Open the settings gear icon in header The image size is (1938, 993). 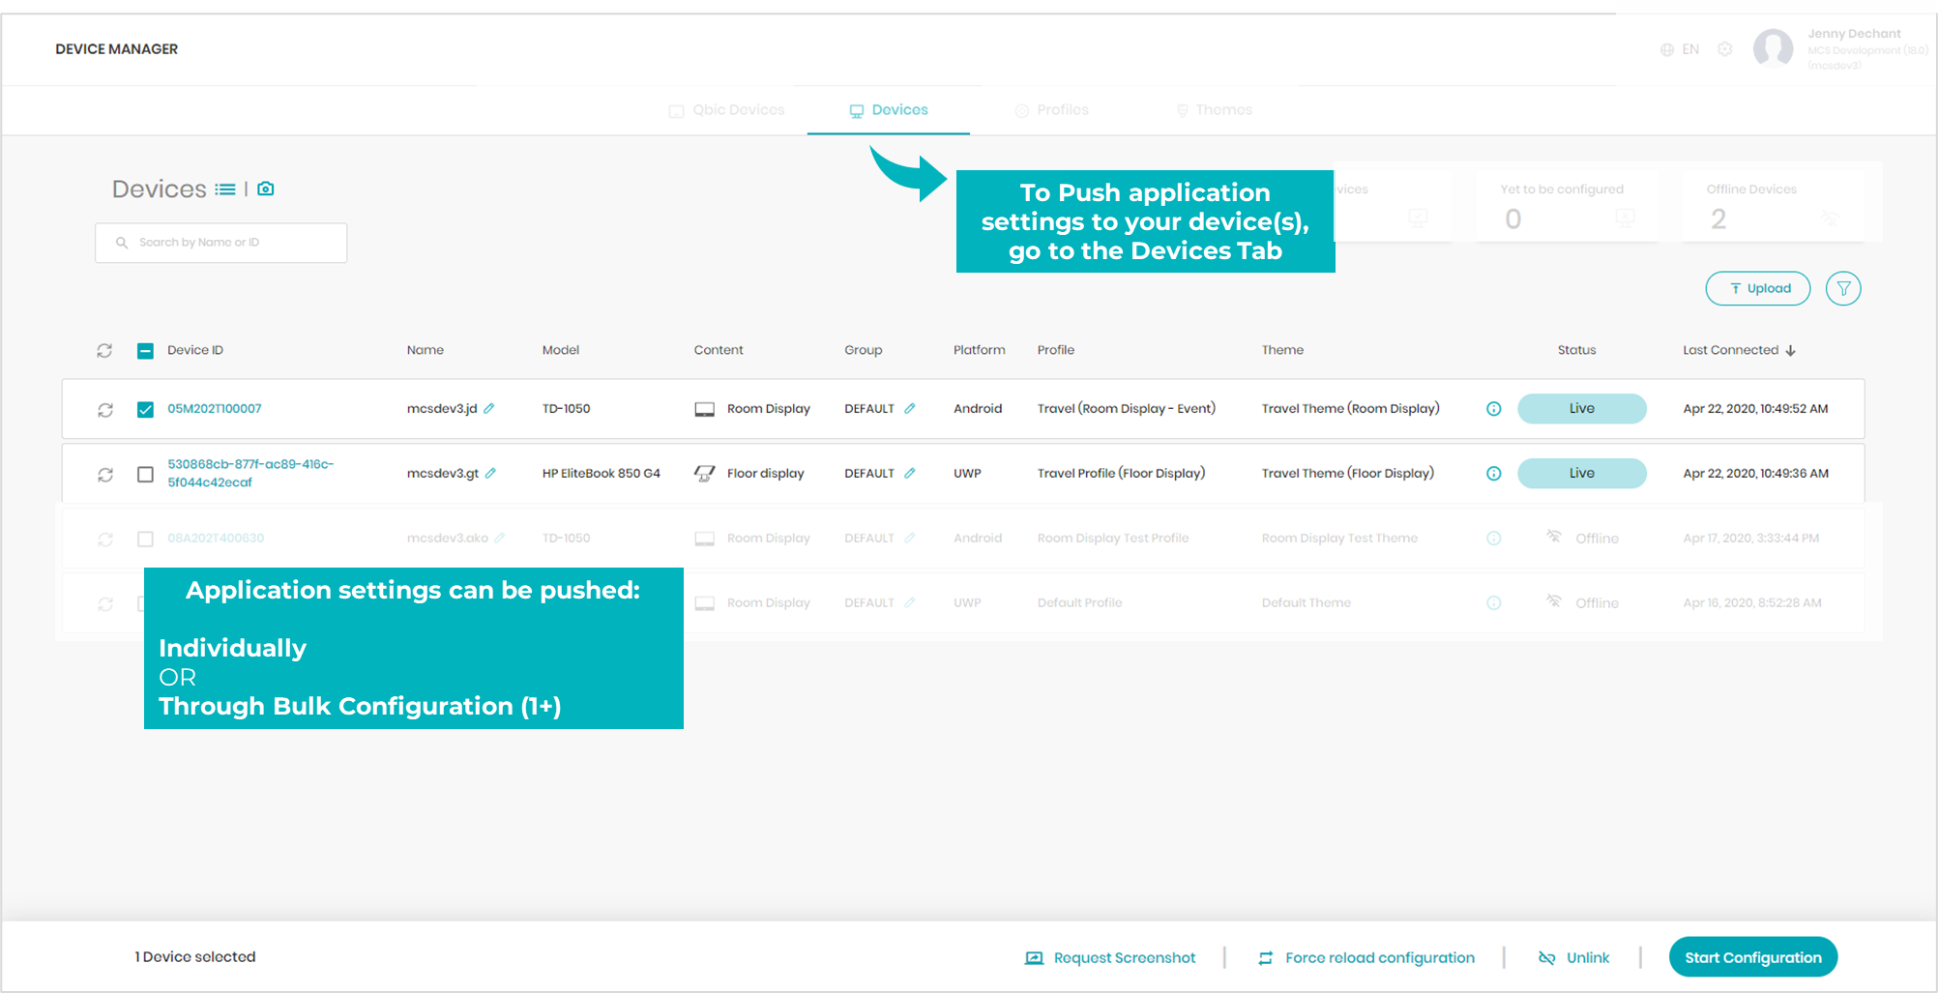click(x=1725, y=49)
